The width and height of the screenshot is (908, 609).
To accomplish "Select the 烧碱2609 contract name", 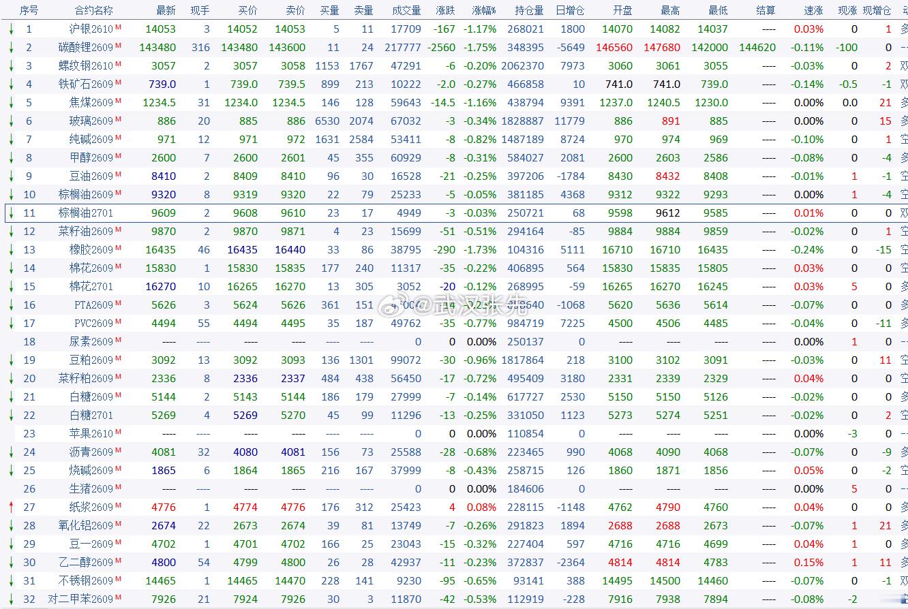I will point(91,470).
